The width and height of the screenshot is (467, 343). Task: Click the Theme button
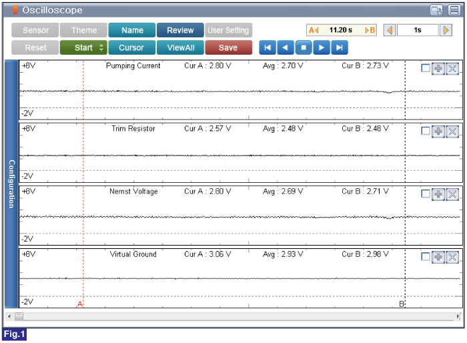point(83,30)
